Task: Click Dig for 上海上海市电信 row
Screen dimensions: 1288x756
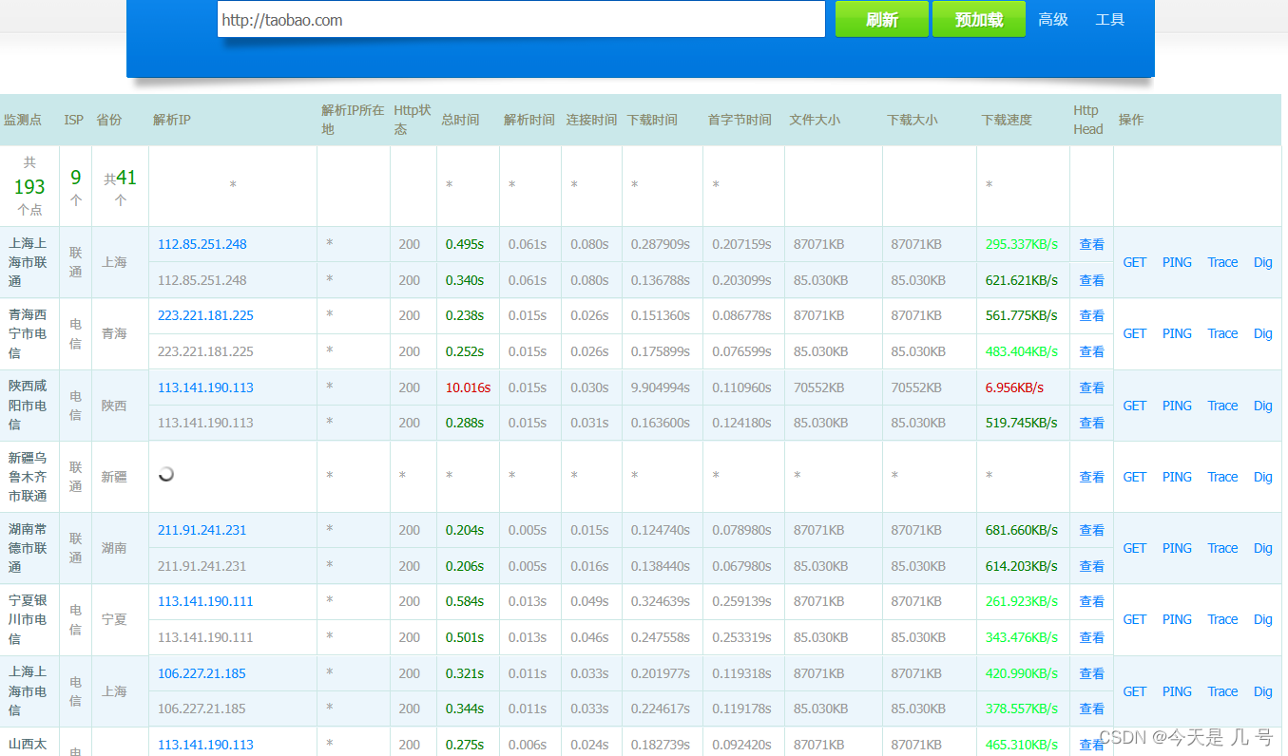Action: (x=1262, y=691)
